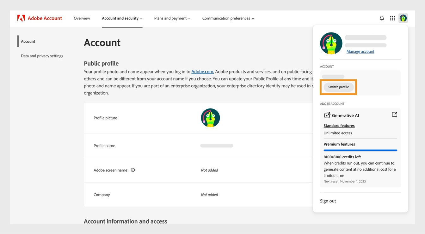Click the info icon beside Adobe screen name
The image size is (425, 234).
point(133,169)
